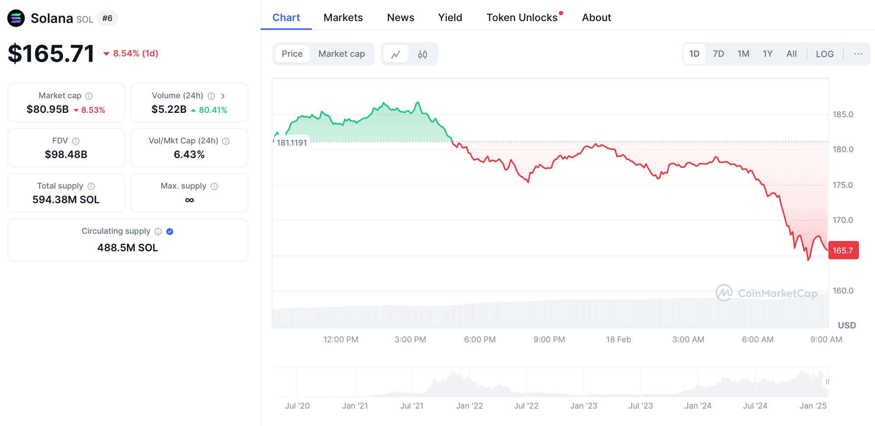This screenshot has height=426, width=875.
Task: Click the 594.38M SOL total supply
Action: 66,199
